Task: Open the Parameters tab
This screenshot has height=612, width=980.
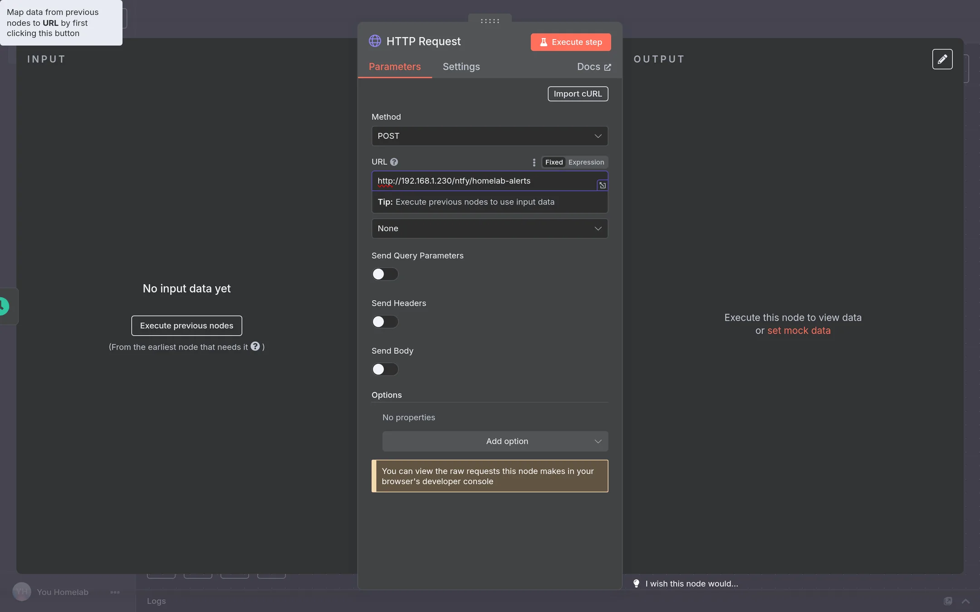Action: (395, 67)
